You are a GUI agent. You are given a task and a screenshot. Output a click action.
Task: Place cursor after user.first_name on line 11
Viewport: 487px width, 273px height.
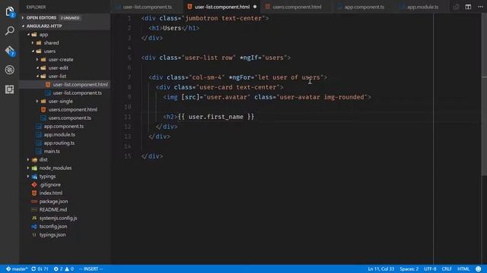point(243,117)
